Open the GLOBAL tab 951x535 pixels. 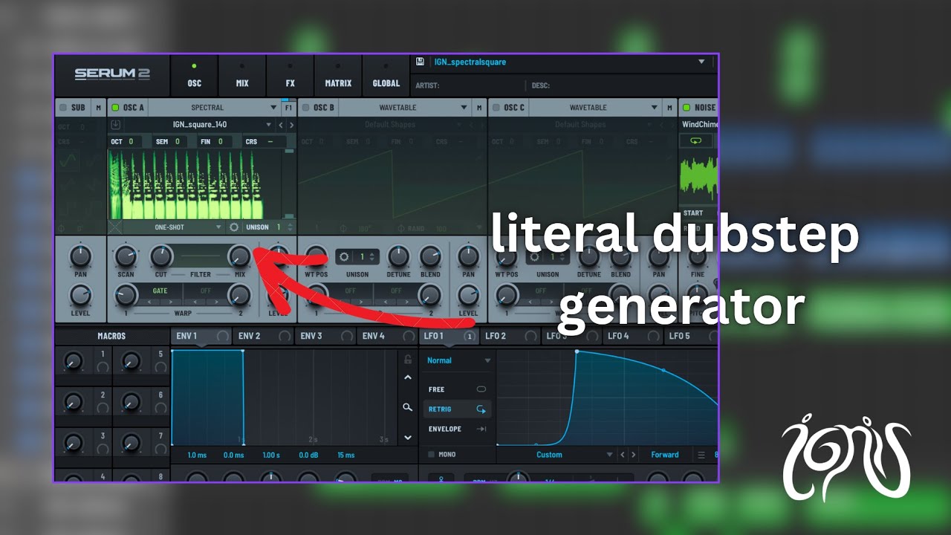[386, 75]
